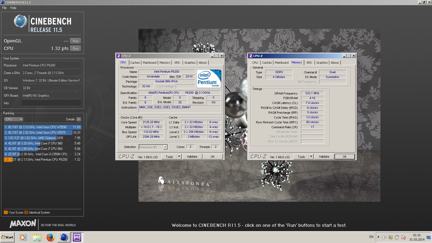Open Memory tab in left CPU-Z window
Viewport: 432px width, 243px height.
(x=165, y=63)
